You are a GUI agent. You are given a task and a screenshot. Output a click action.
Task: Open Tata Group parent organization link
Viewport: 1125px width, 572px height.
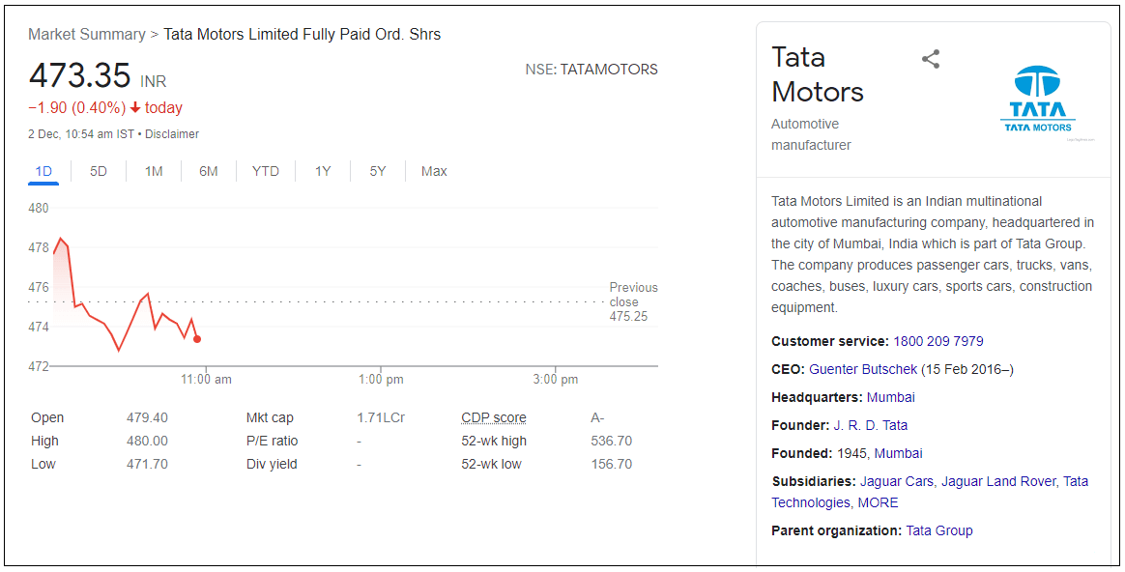[939, 530]
